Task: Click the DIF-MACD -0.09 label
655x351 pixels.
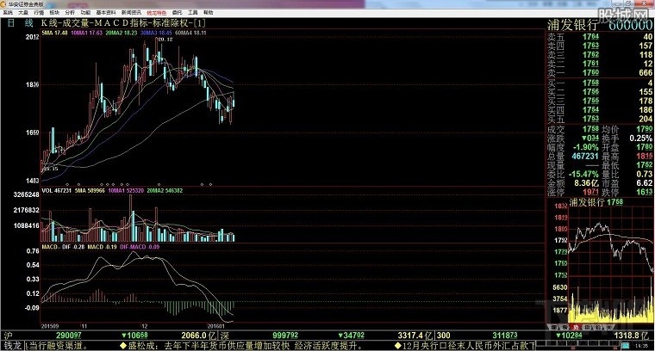Action: (140, 247)
